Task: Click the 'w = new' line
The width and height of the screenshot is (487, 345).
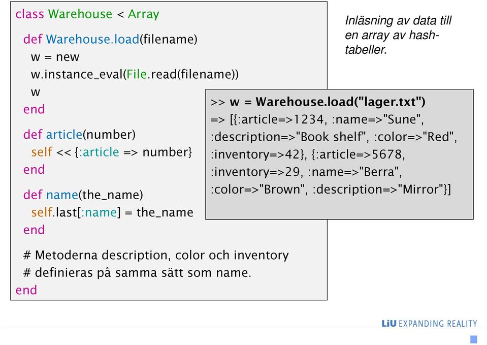Action: coord(55,57)
